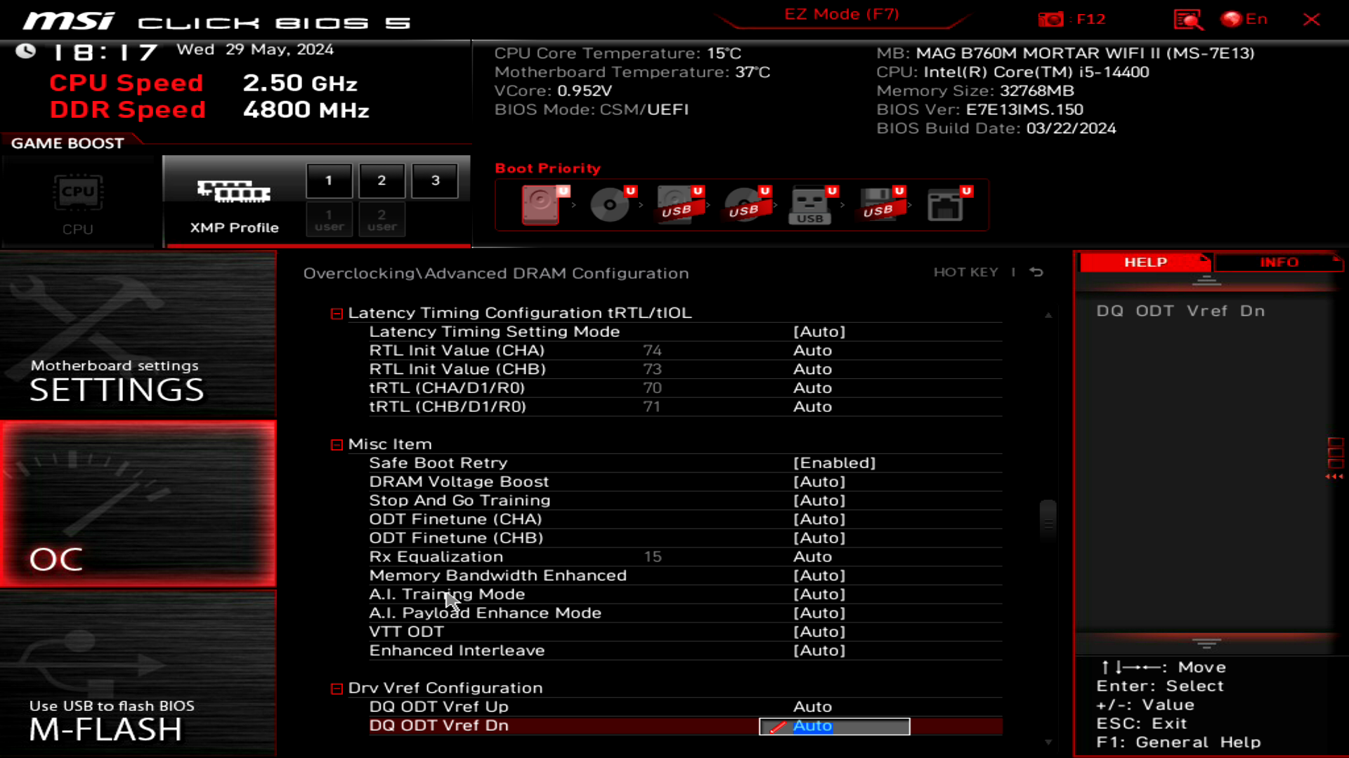The height and width of the screenshot is (758, 1349).
Task: Toggle XMP profile 2 button
Action: pos(382,180)
